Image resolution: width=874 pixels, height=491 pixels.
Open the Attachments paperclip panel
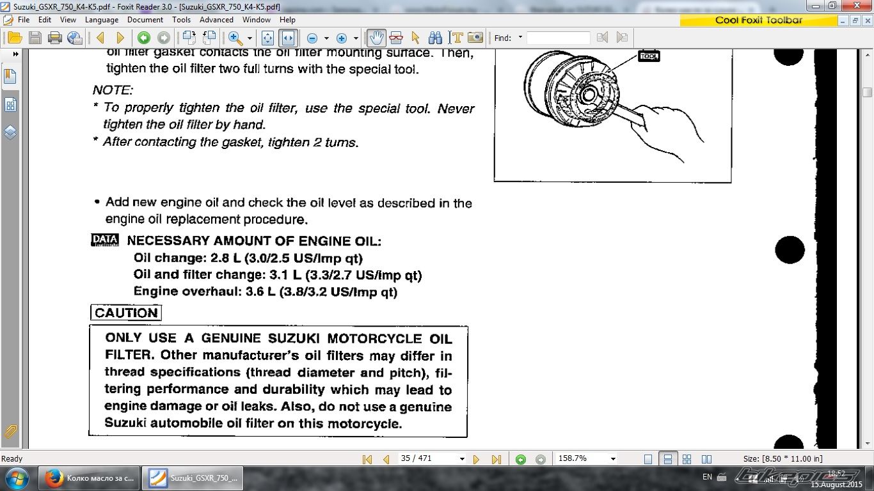click(x=10, y=432)
